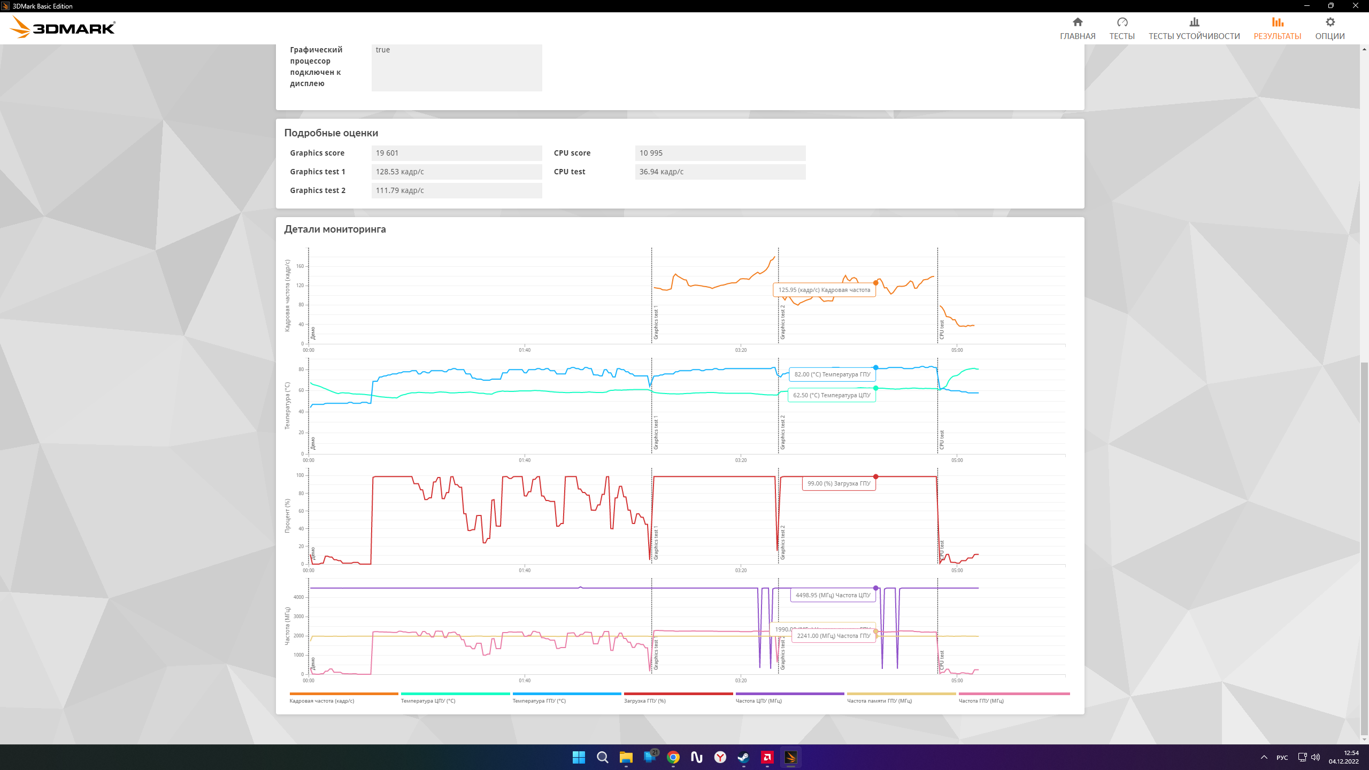Viewport: 1369px width, 770px height.
Task: Click the Graphics score value field
Action: coord(456,153)
